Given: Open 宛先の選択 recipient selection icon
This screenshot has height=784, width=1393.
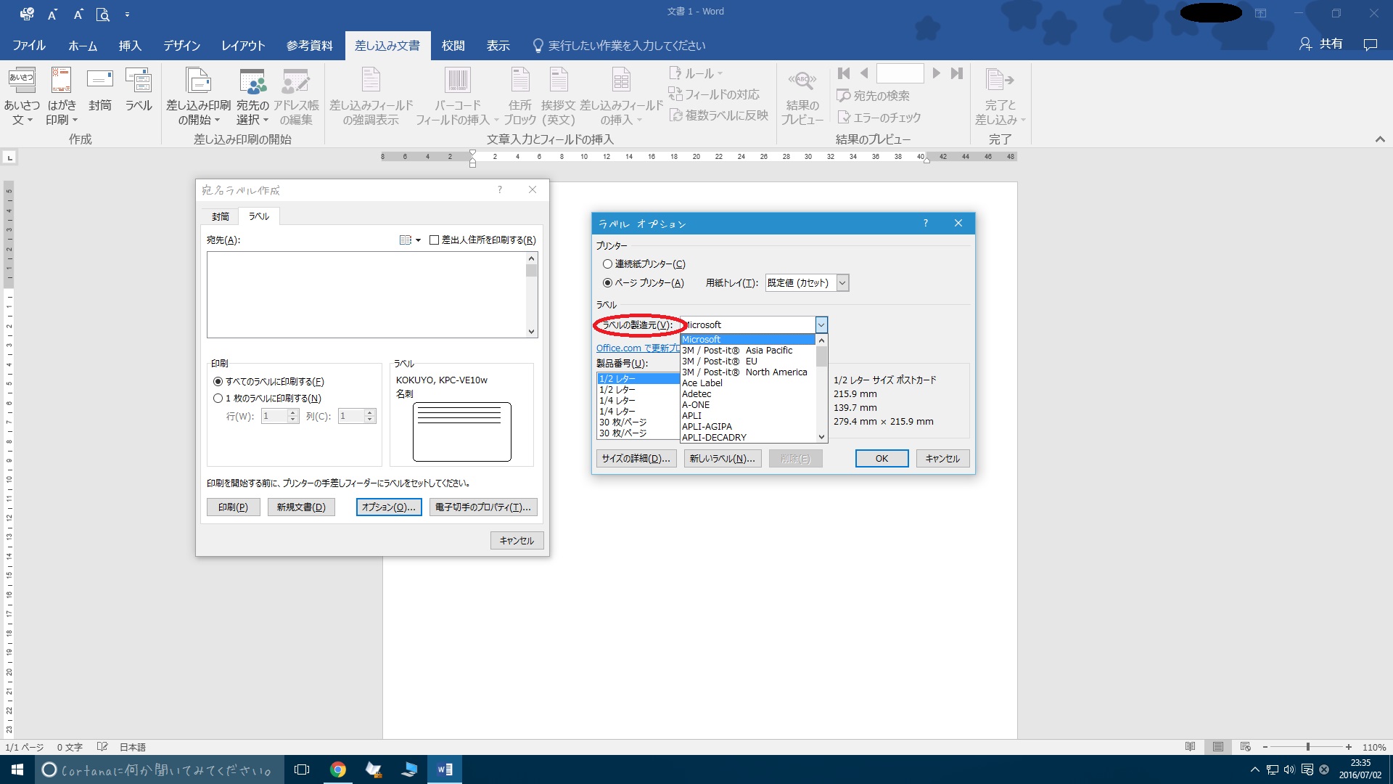Looking at the screenshot, I should click(x=252, y=97).
